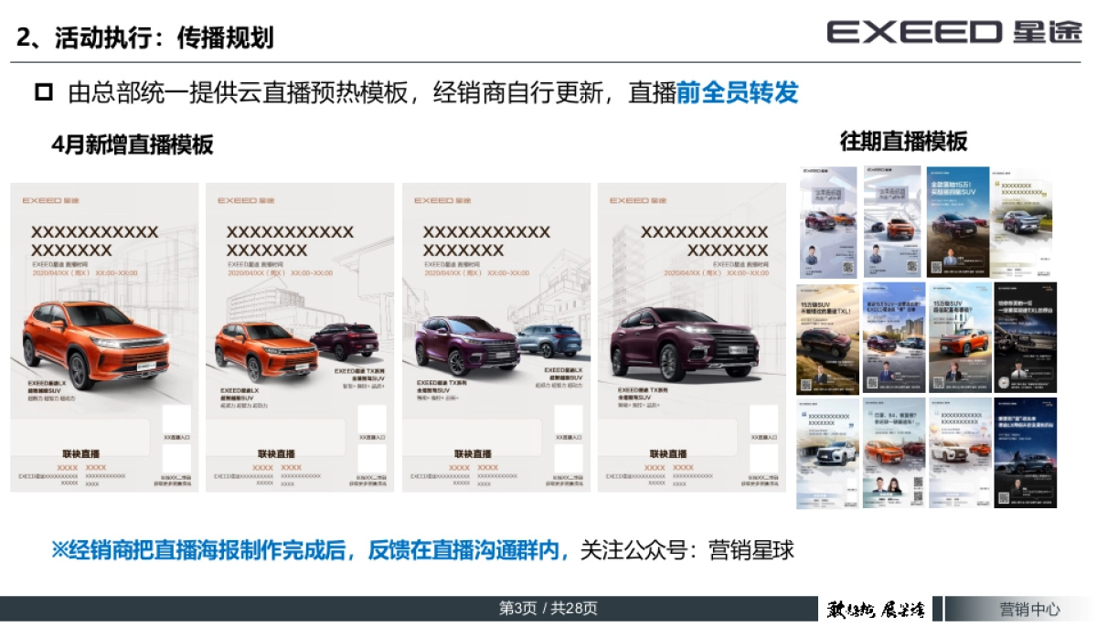Click the 往期直播模板 heading
This screenshot has width=1097, height=627.
tap(903, 141)
